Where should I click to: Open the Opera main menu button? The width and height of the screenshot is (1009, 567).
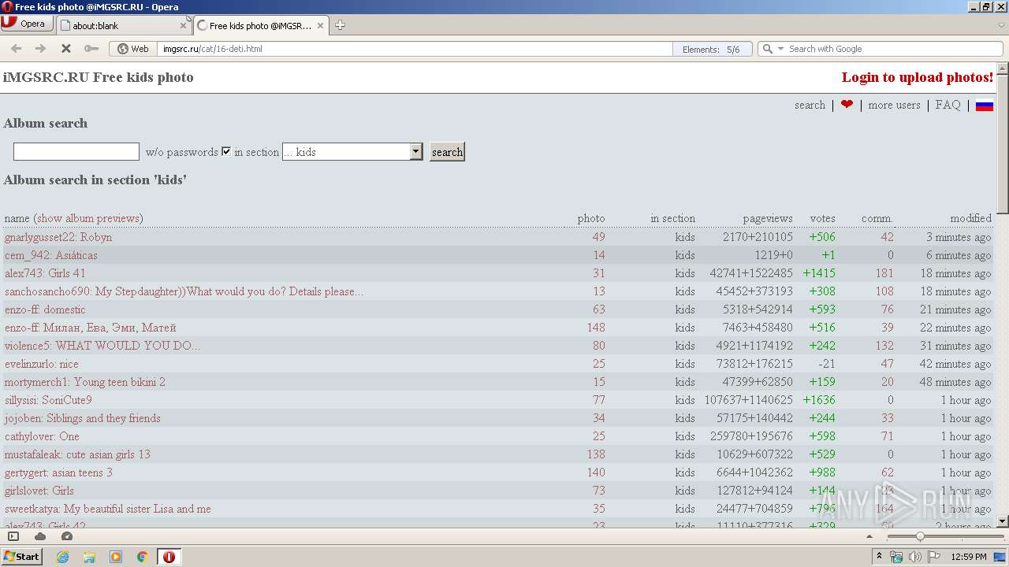coord(27,24)
